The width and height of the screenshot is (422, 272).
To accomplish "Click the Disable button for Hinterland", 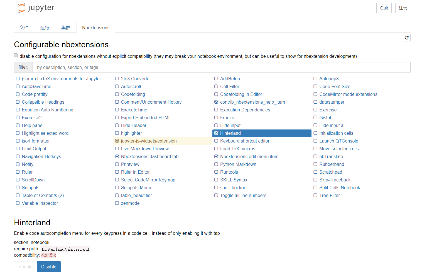I will click(49, 267).
